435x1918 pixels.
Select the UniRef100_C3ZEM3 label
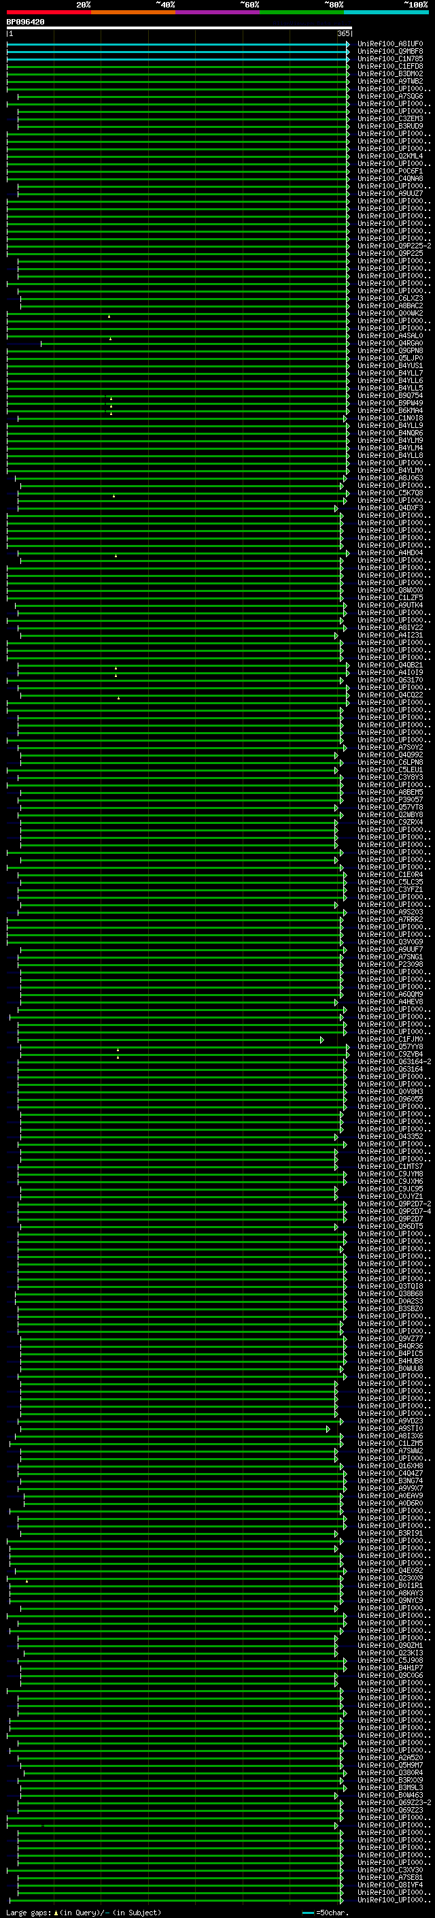(x=390, y=118)
